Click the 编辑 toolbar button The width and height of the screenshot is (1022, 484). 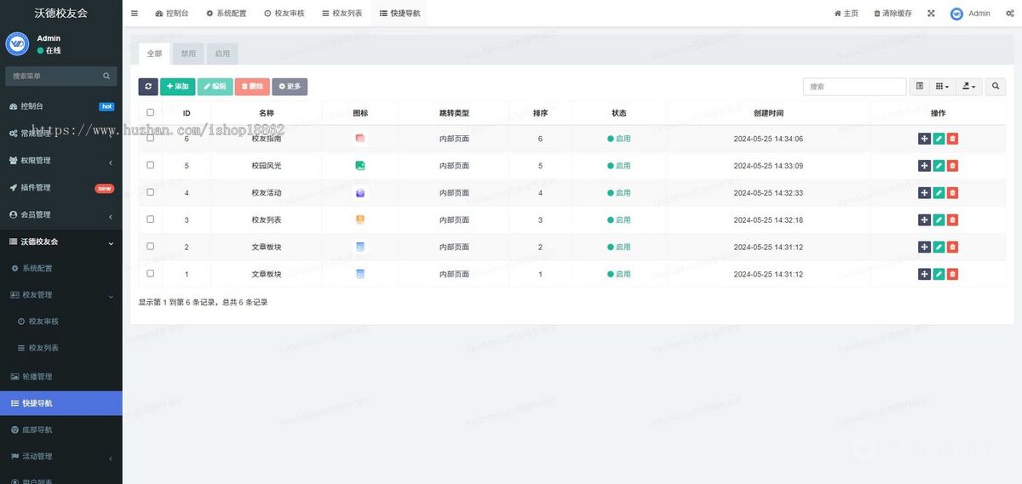click(x=215, y=87)
